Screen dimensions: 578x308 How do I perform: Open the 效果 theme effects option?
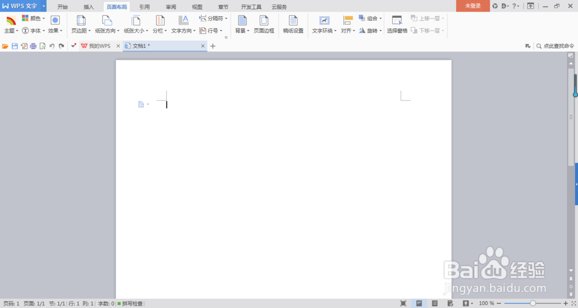click(55, 25)
